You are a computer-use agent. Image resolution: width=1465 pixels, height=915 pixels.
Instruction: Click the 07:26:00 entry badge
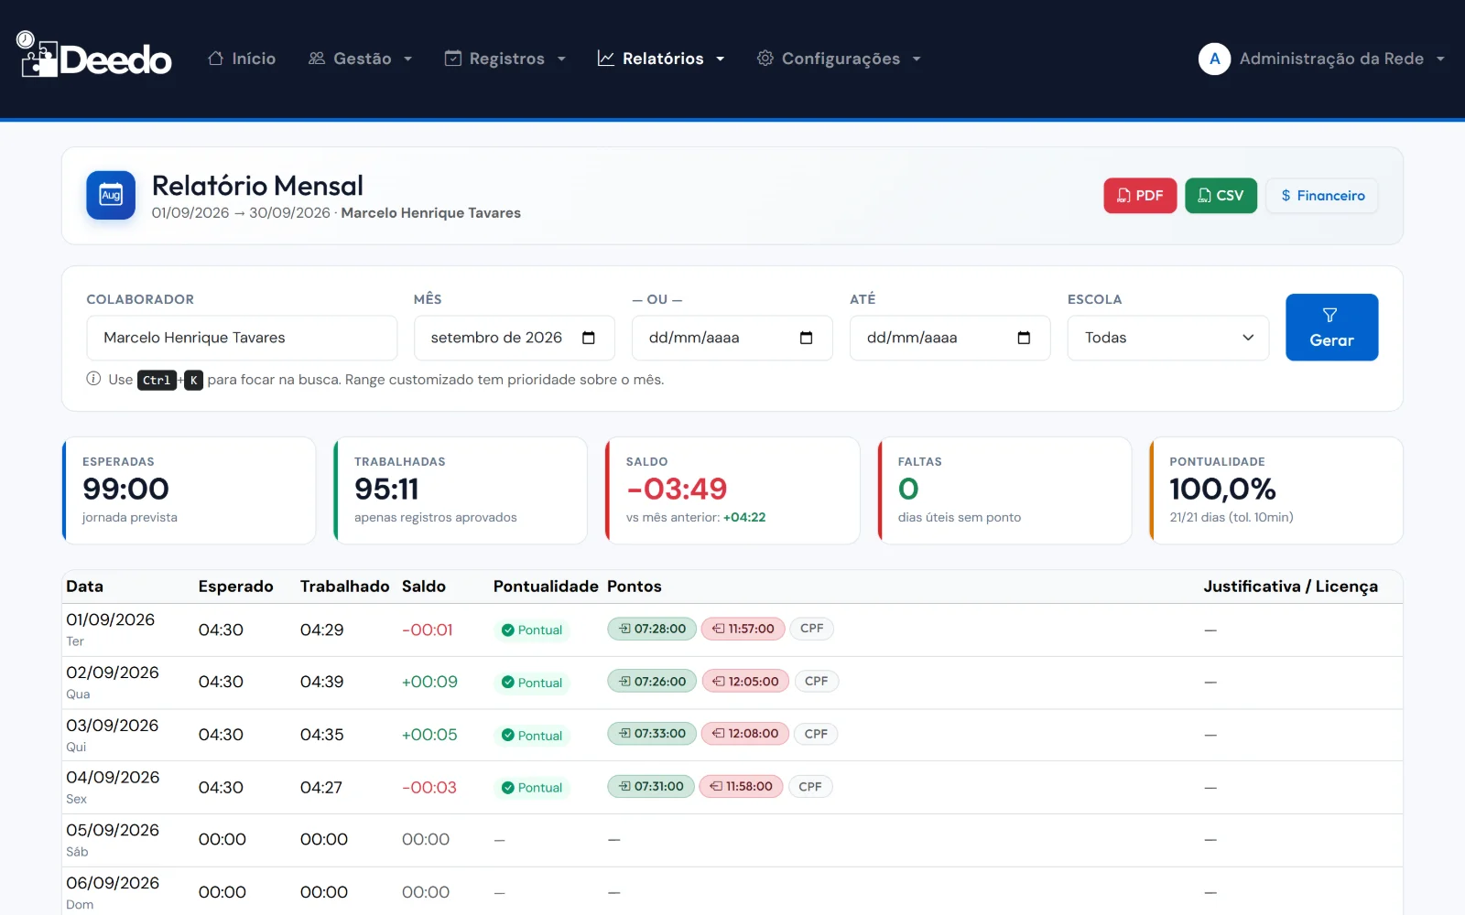coord(652,682)
